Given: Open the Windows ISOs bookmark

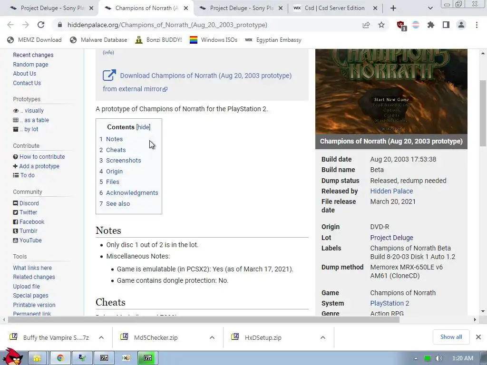Looking at the screenshot, I should tap(214, 40).
